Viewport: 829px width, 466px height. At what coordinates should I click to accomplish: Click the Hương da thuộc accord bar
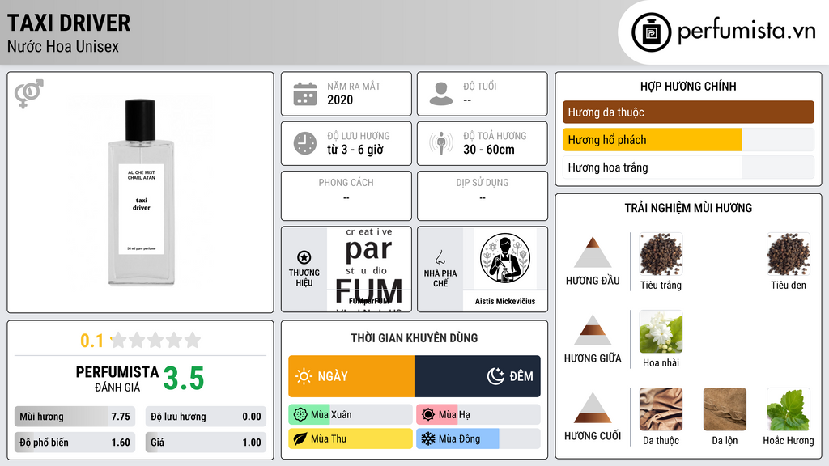tap(688, 112)
